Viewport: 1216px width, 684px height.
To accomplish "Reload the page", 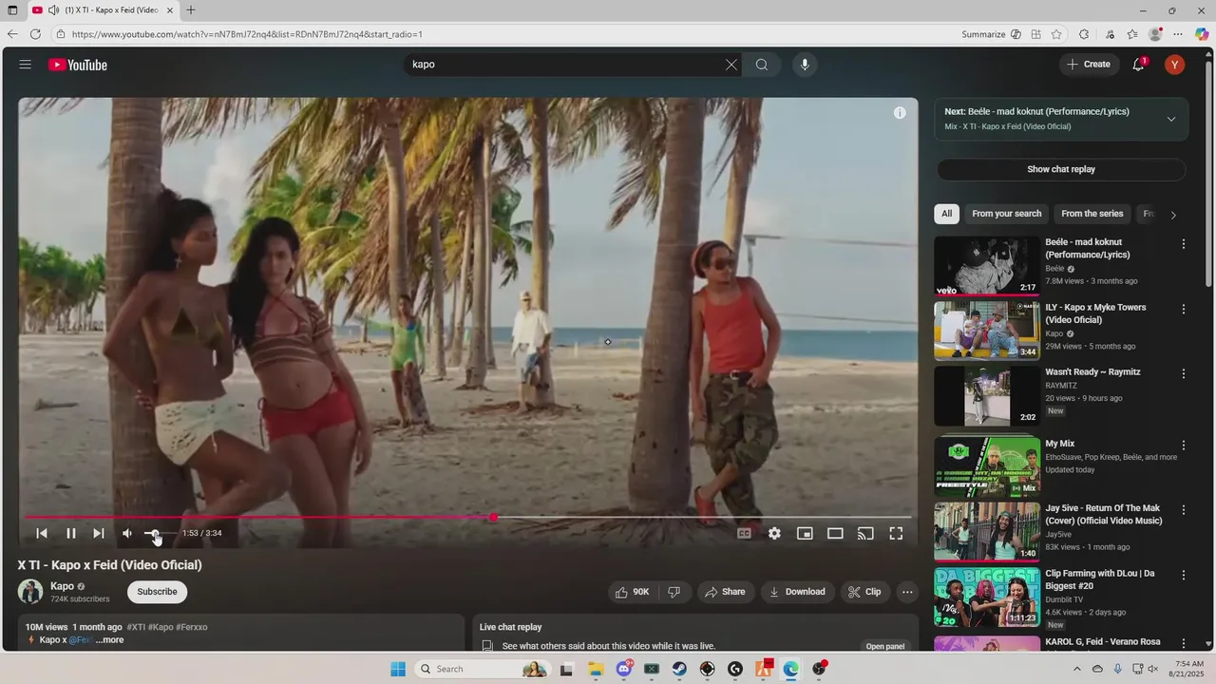I will tap(35, 34).
